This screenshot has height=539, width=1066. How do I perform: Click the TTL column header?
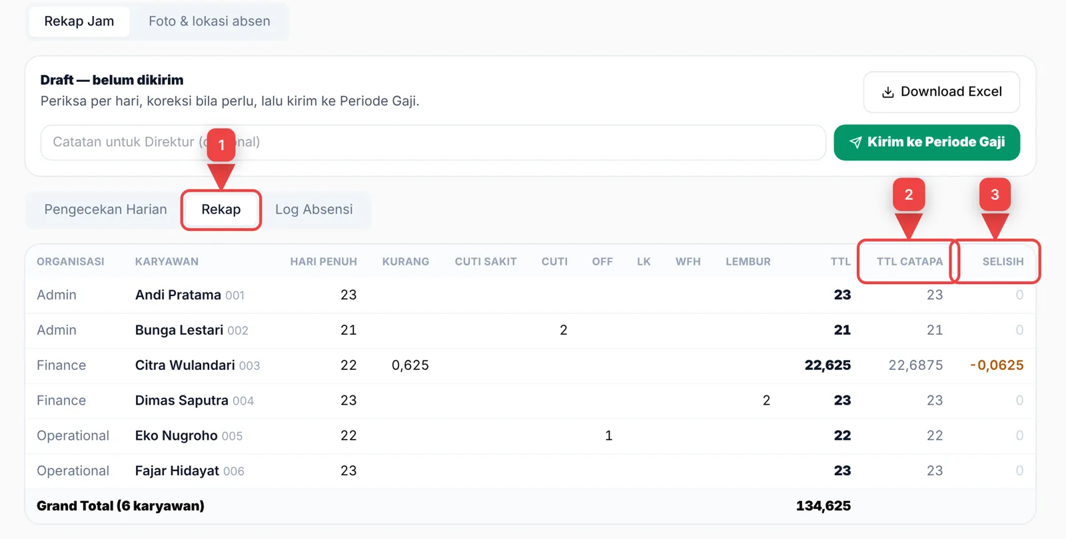(x=841, y=262)
